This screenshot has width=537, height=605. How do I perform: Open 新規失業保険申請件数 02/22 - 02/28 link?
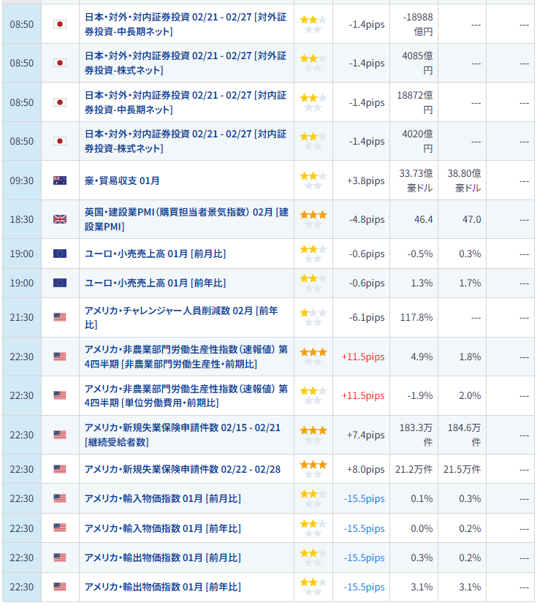pyautogui.click(x=183, y=469)
